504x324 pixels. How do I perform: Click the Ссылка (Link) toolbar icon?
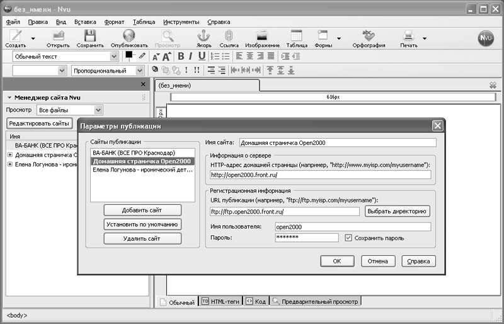click(229, 36)
